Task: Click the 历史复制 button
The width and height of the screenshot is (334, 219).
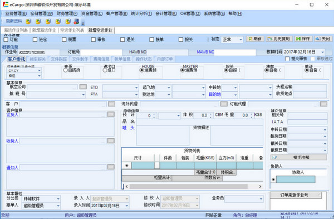Action: point(279,39)
